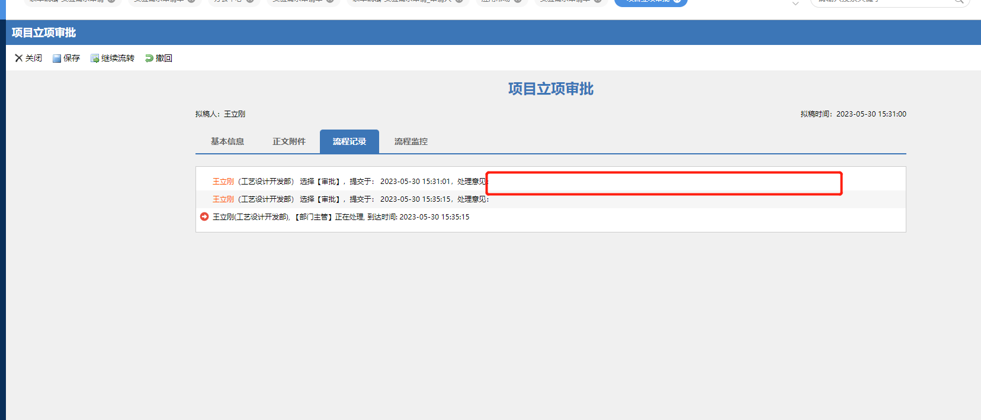981x420 pixels.
Task: Click 项目立项审批 title in the blue header bar
Action: point(44,33)
